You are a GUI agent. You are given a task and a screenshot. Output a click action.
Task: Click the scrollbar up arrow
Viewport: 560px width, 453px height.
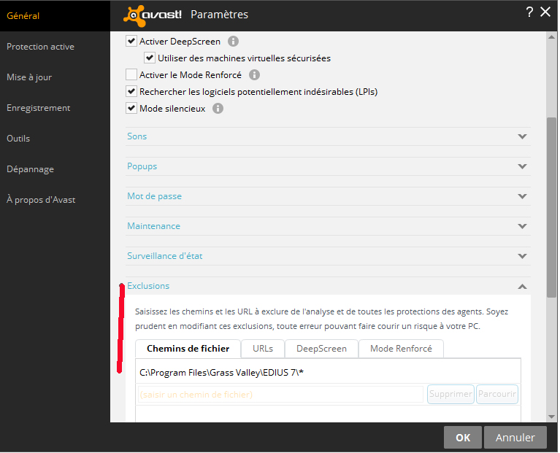553,37
